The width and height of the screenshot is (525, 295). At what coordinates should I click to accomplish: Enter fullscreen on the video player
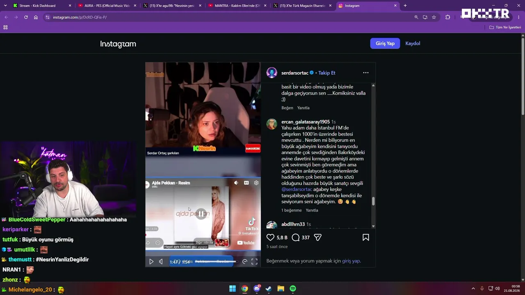254,261
